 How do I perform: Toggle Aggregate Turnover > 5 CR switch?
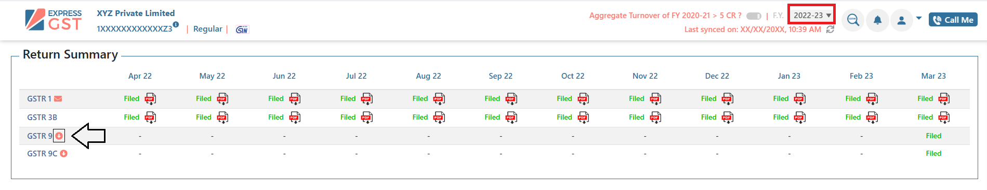pyautogui.click(x=754, y=16)
